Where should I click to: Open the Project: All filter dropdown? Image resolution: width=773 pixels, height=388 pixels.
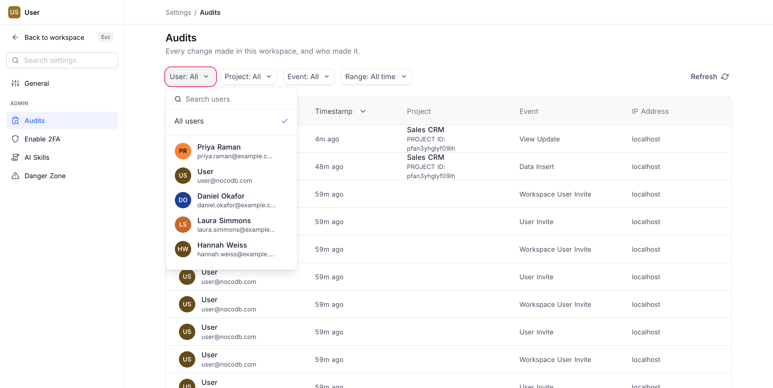click(x=248, y=77)
